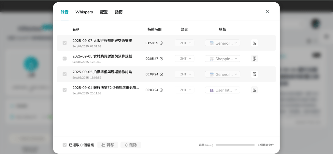Screen dimensions: 333x154
Task: Open transcript icon for 銀行法 recording
Action: click(x=254, y=90)
